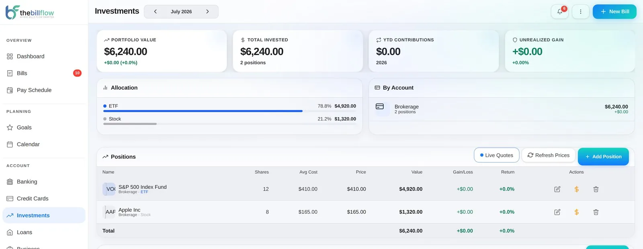Click the Allocation panel bar-chart icon

tap(105, 88)
